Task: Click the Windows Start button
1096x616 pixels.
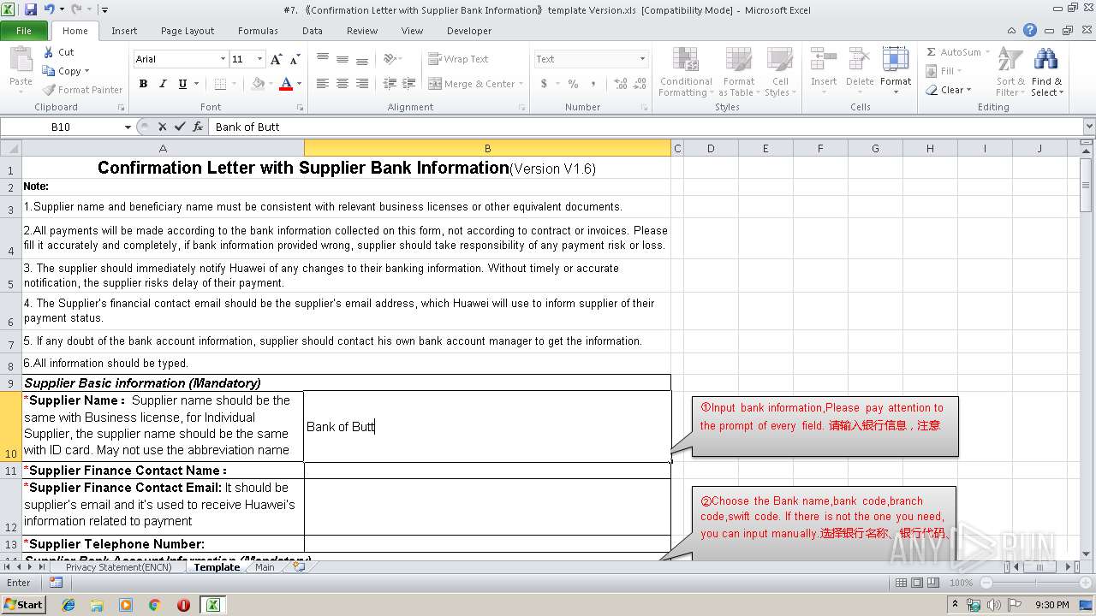Action: pyautogui.click(x=24, y=605)
